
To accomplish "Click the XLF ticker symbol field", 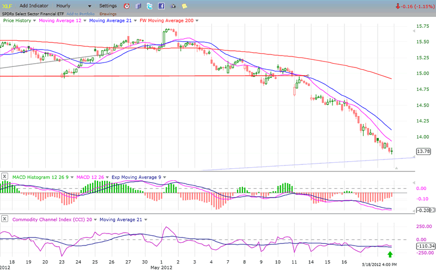I will point(8,5).
